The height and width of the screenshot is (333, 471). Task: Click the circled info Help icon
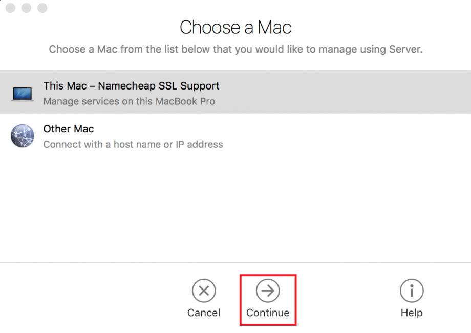pos(412,291)
